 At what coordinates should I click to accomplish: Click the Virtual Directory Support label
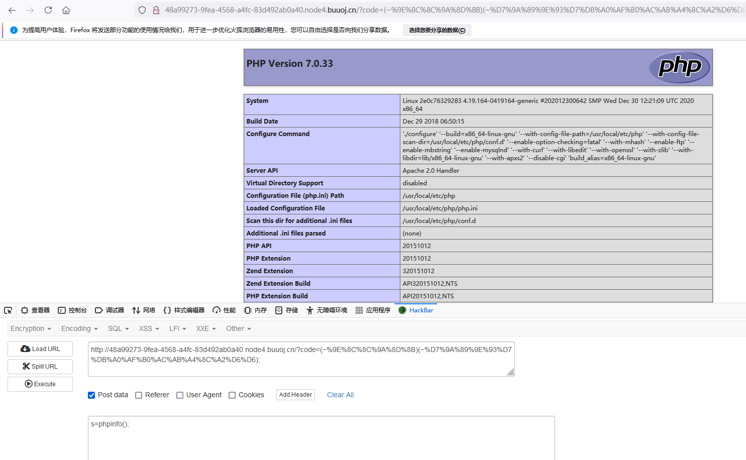coord(285,183)
